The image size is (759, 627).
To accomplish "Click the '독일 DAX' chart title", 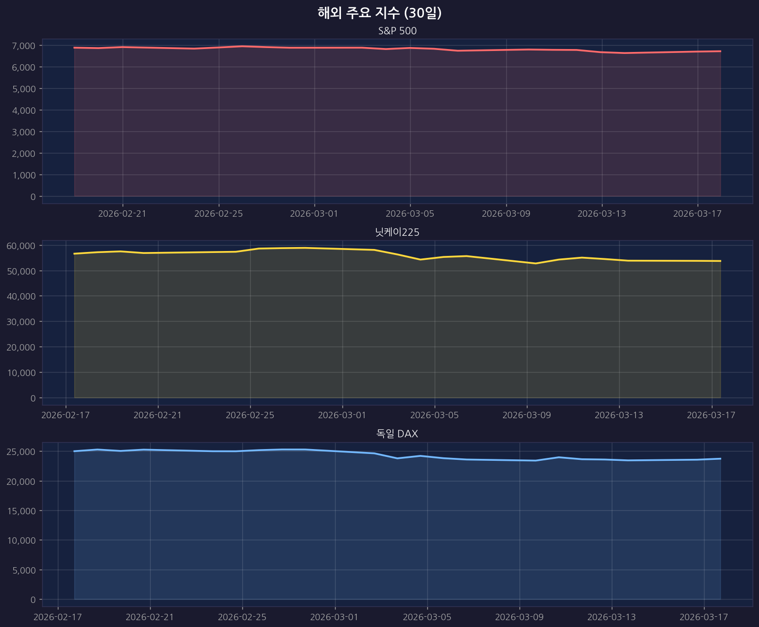I will click(397, 434).
